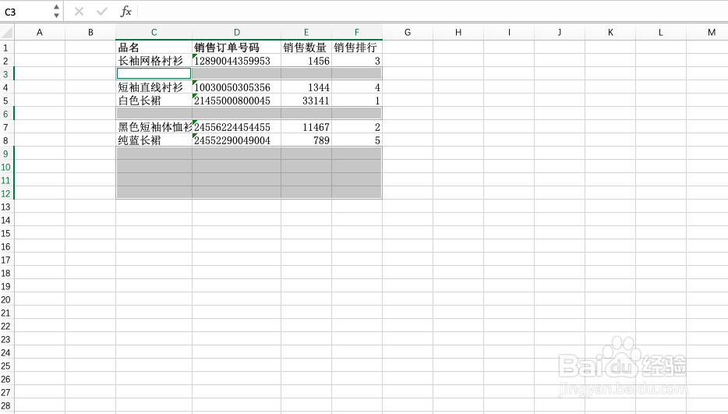The width and height of the screenshot is (728, 414).
Task: Click sales rank 5 in row 8
Action: [356, 140]
